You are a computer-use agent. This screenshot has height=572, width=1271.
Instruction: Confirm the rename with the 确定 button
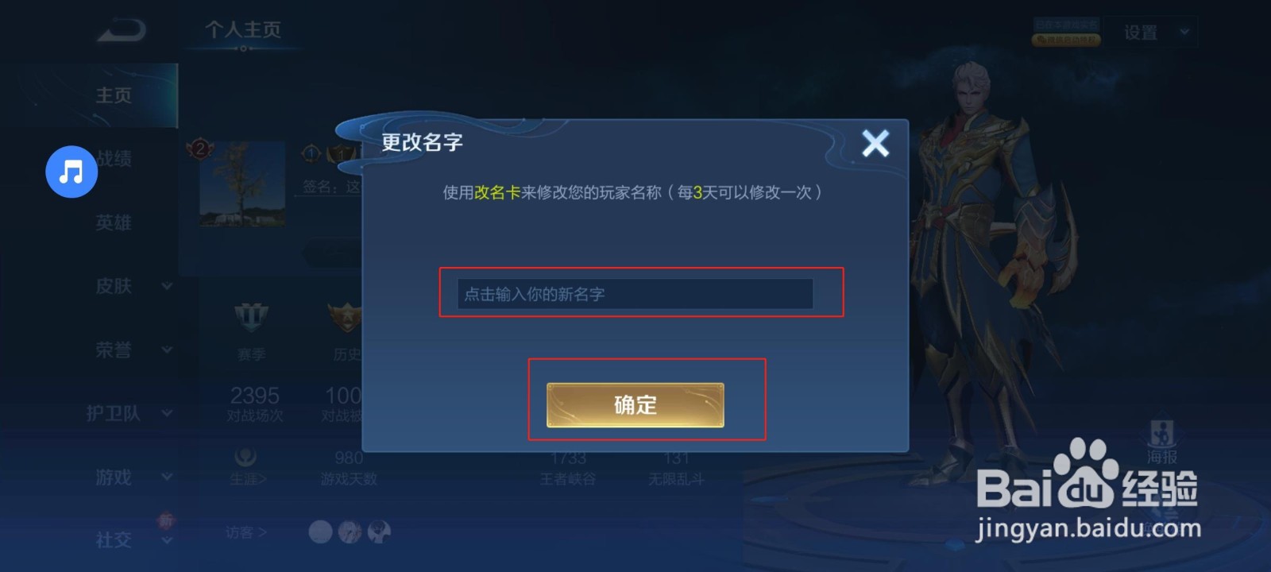(635, 405)
